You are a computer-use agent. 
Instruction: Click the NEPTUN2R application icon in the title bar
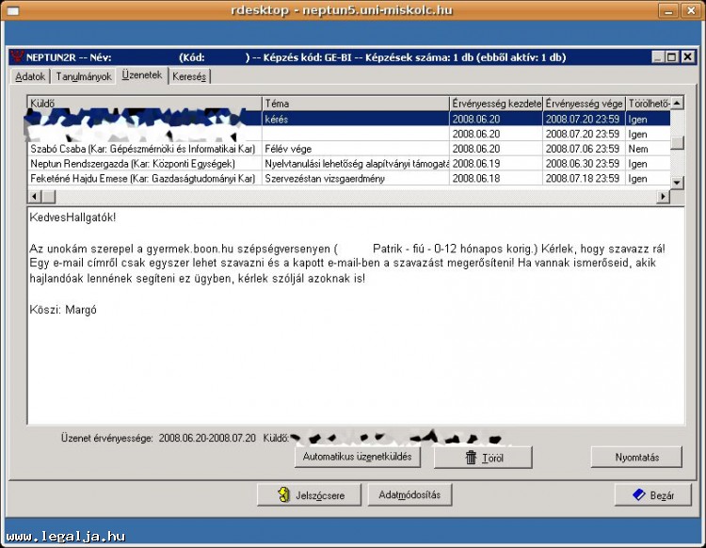[16, 57]
